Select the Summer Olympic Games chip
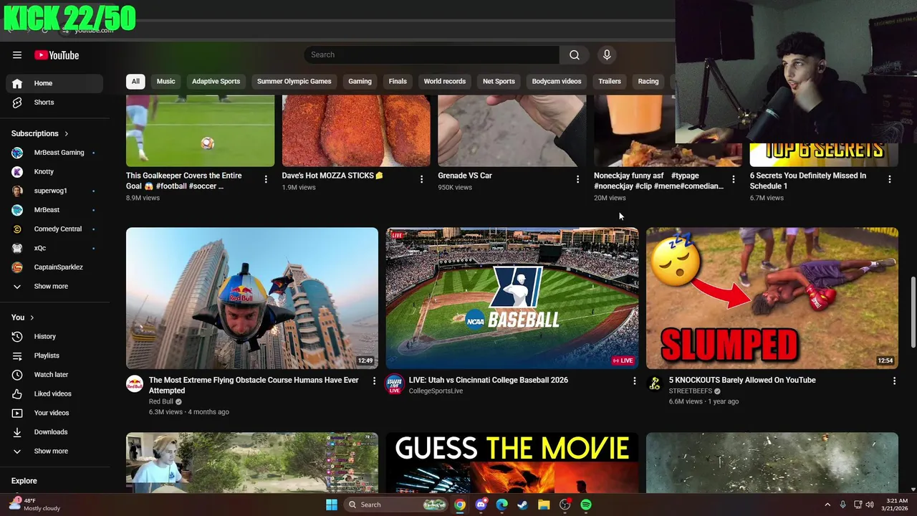 point(294,82)
